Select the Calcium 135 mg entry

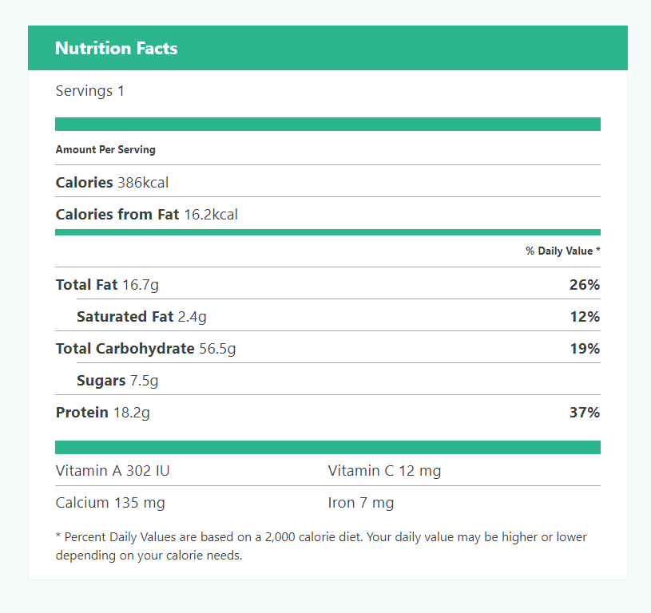coord(110,503)
